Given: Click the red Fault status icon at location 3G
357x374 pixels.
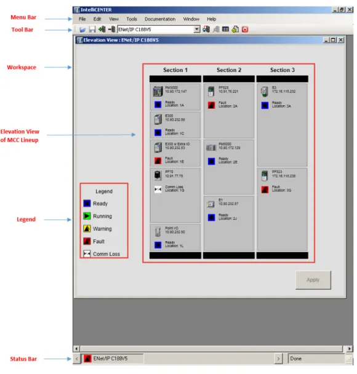Looking at the screenshot, I should click(265, 189).
